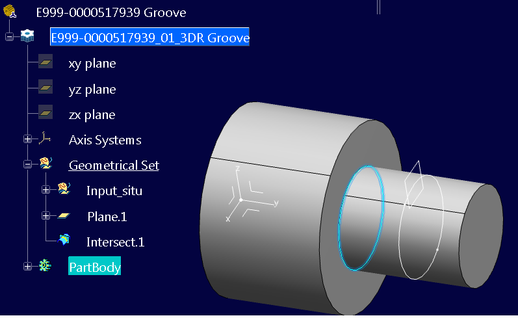Expand the PartBody node

coord(28,266)
